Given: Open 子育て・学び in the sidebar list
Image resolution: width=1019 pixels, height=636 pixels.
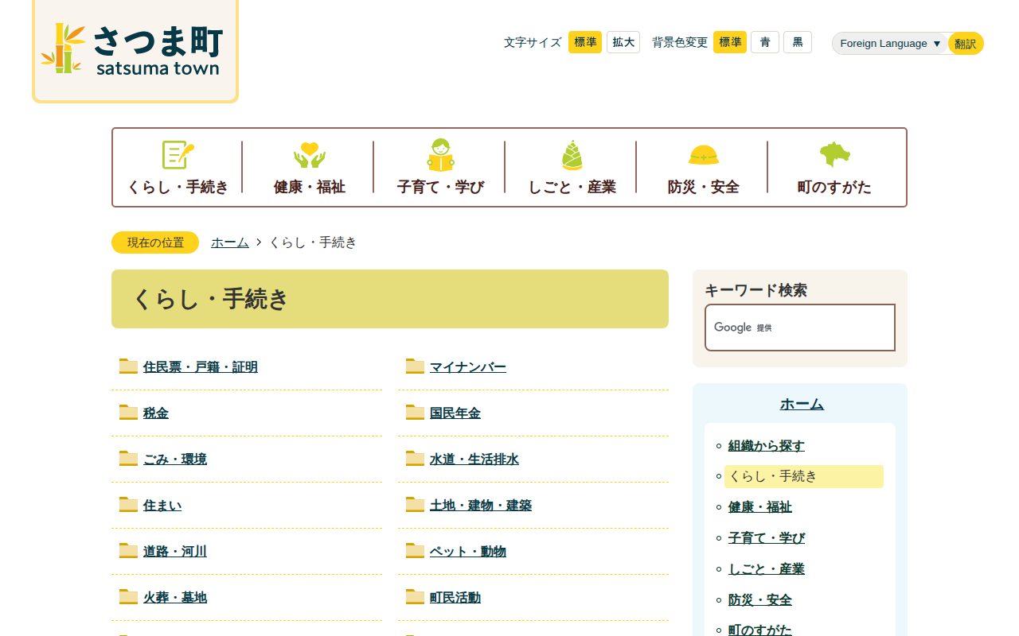Looking at the screenshot, I should pyautogui.click(x=767, y=538).
